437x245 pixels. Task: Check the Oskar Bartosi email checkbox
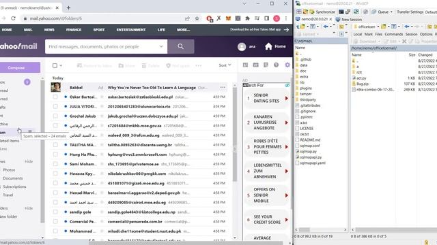pyautogui.click(x=55, y=97)
